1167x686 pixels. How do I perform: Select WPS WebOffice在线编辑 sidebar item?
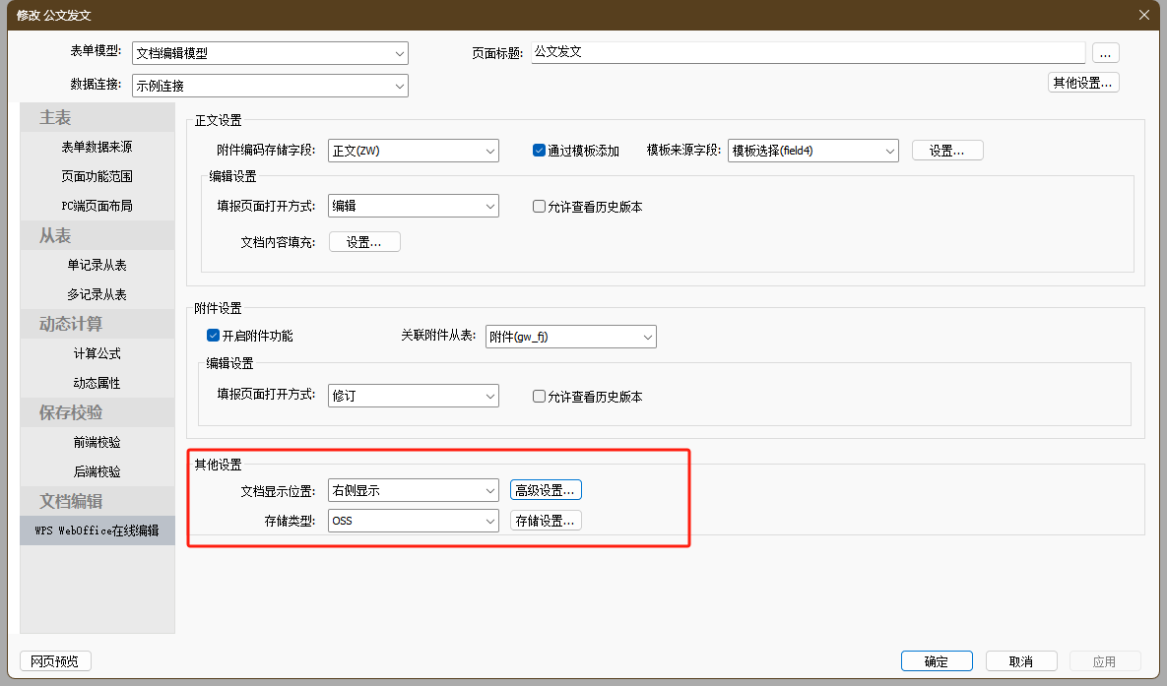coord(97,530)
